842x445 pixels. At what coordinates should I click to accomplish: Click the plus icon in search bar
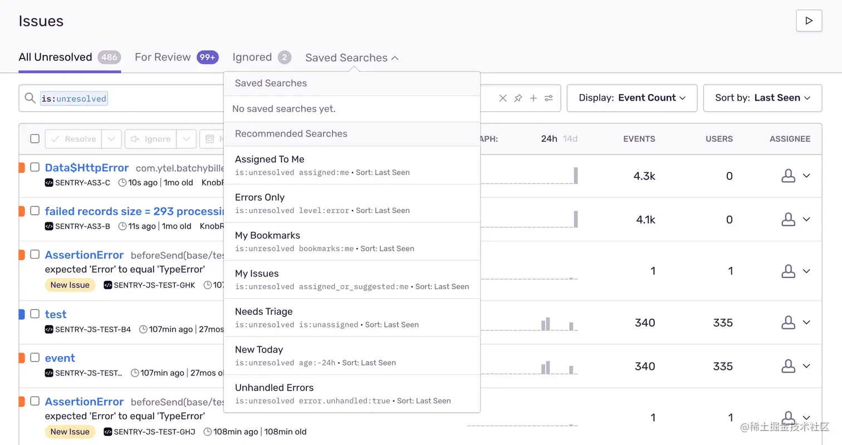coord(533,98)
